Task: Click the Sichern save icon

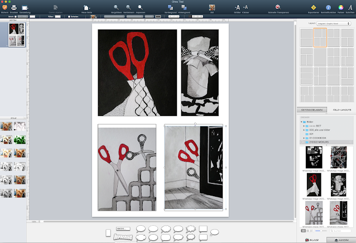Action: (4, 8)
